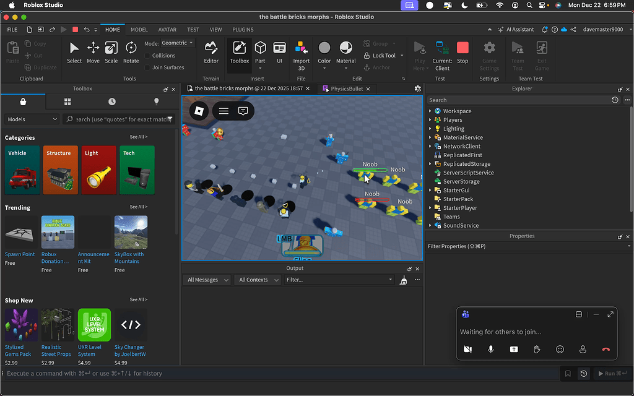Click the Stop test button
The height and width of the screenshot is (396, 634).
(462, 51)
